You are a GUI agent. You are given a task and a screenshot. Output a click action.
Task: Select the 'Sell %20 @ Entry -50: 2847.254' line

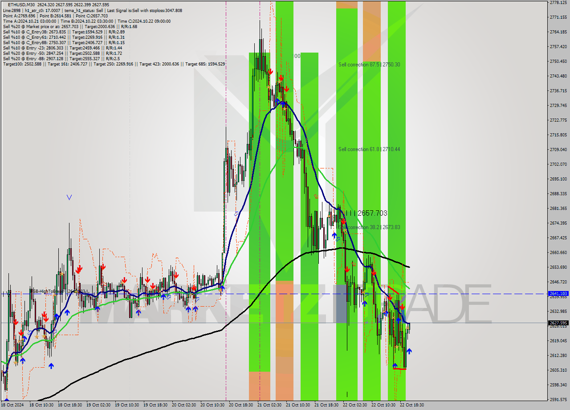coord(63,53)
